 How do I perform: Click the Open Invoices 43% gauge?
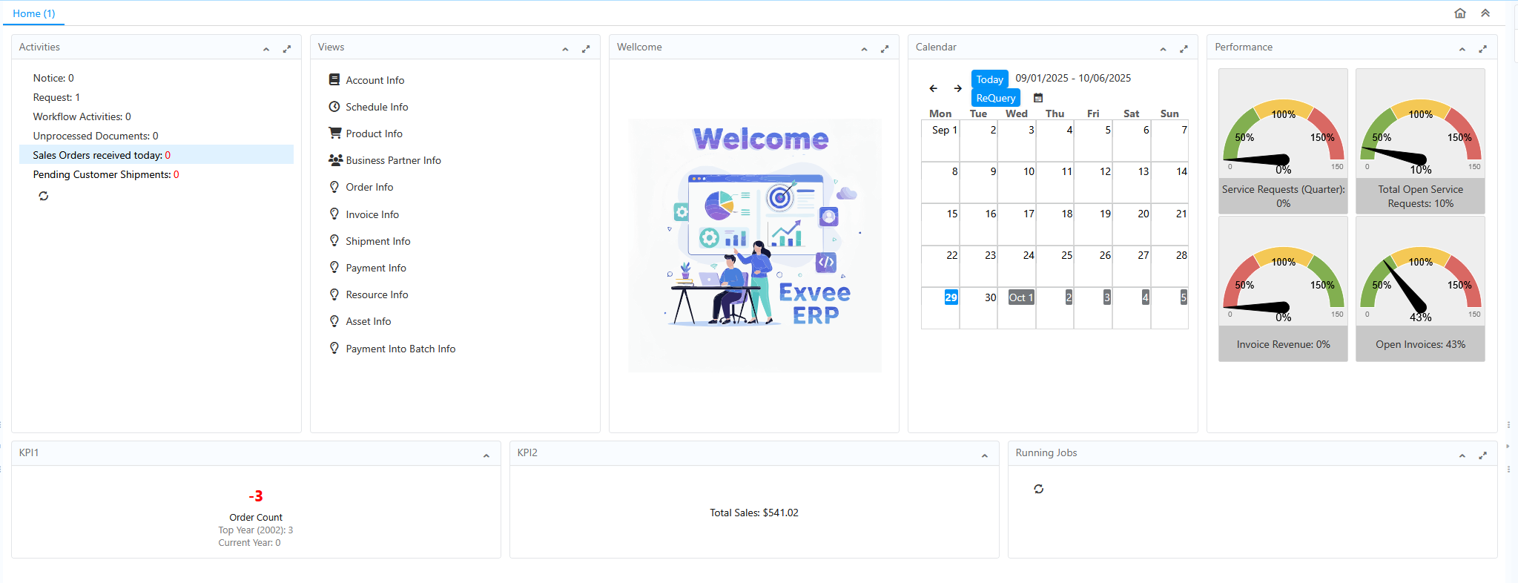[x=1420, y=289]
